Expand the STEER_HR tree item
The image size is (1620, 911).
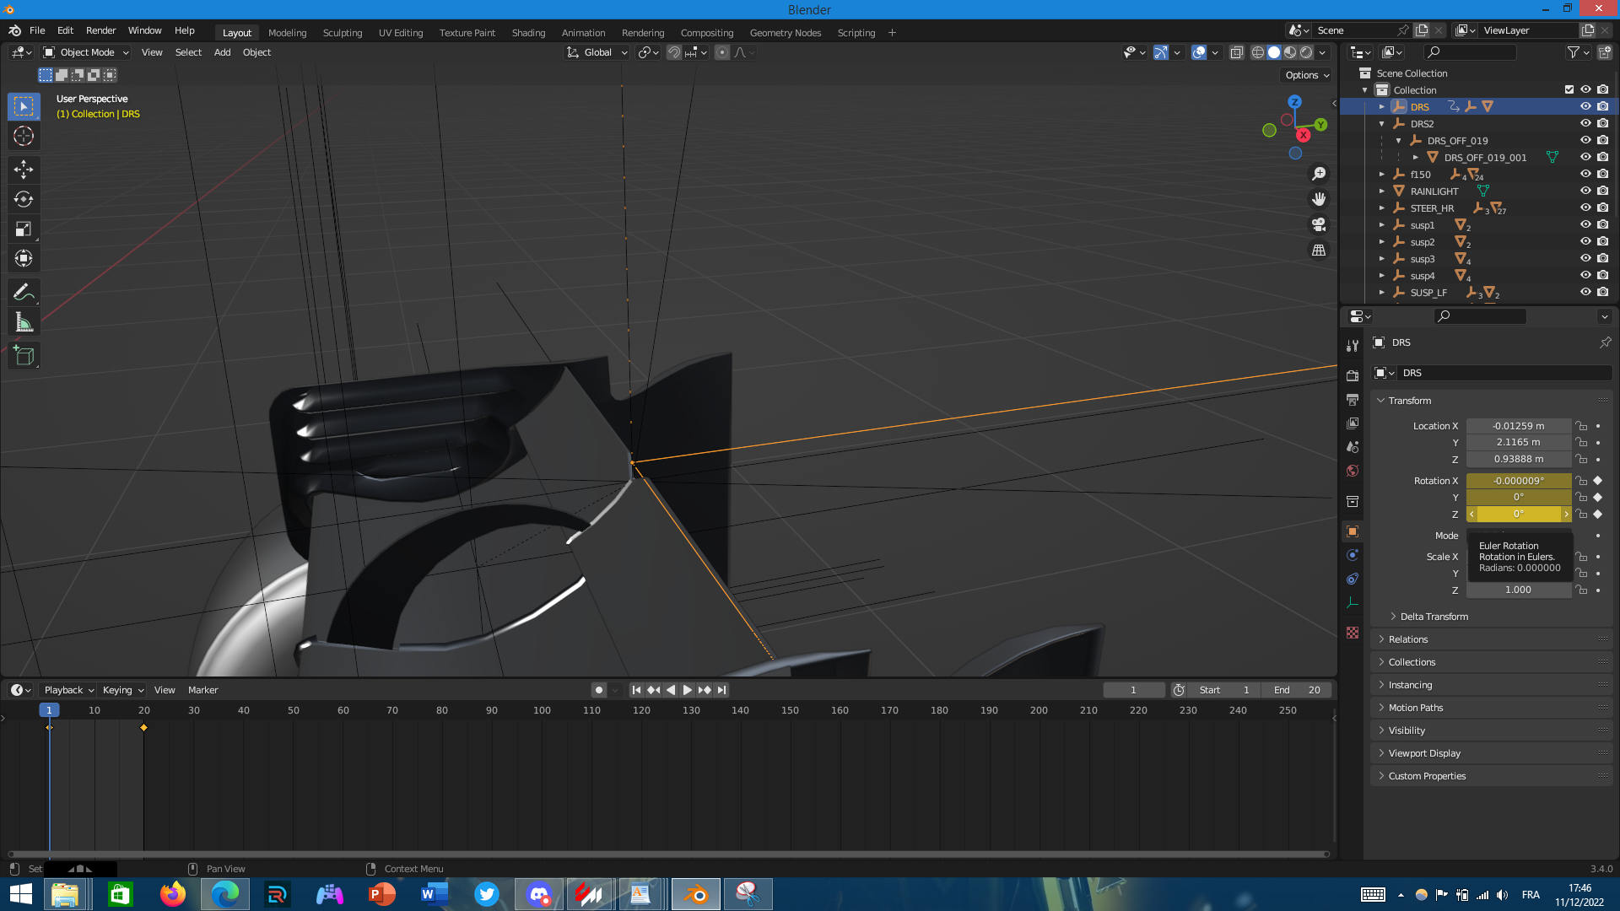coord(1382,208)
